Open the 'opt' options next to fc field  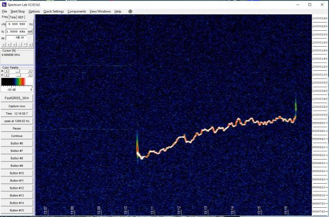pyautogui.click(x=30, y=31)
